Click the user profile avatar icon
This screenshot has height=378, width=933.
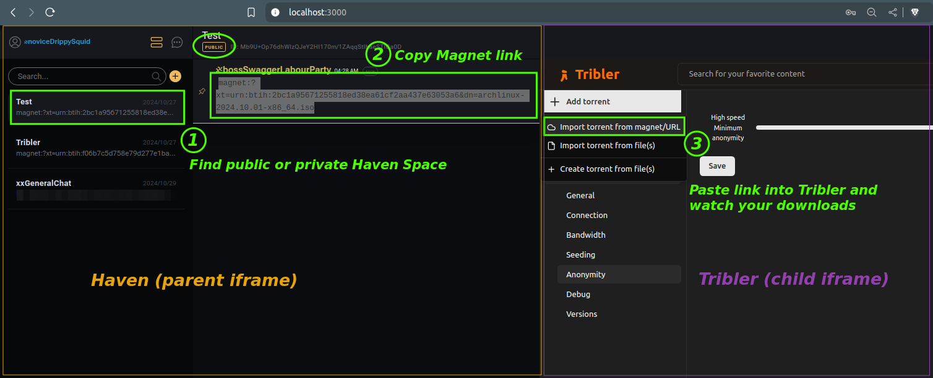coord(15,42)
